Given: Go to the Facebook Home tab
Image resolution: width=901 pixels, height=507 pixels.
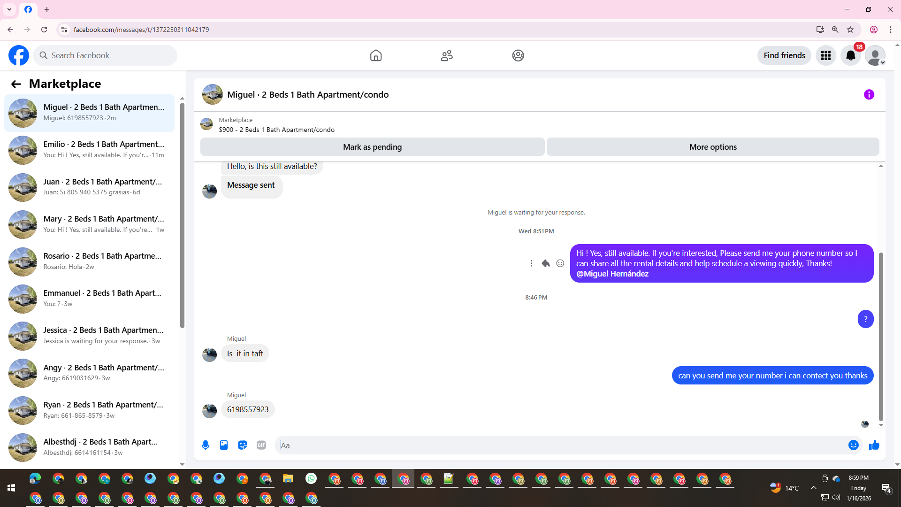Looking at the screenshot, I should (375, 55).
